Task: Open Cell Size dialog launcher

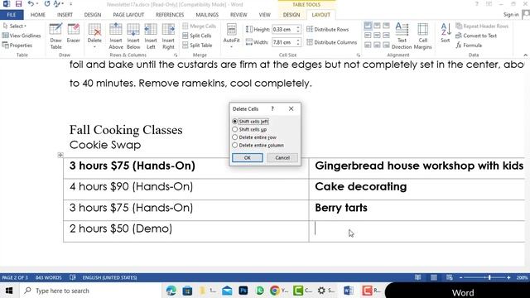Action: click(x=359, y=55)
